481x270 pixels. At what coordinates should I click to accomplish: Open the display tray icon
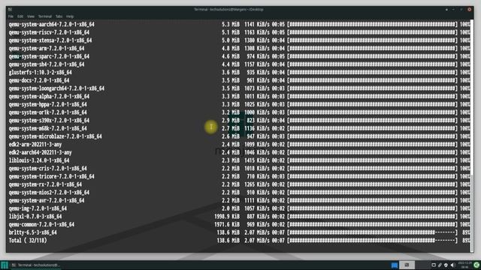pos(434,265)
